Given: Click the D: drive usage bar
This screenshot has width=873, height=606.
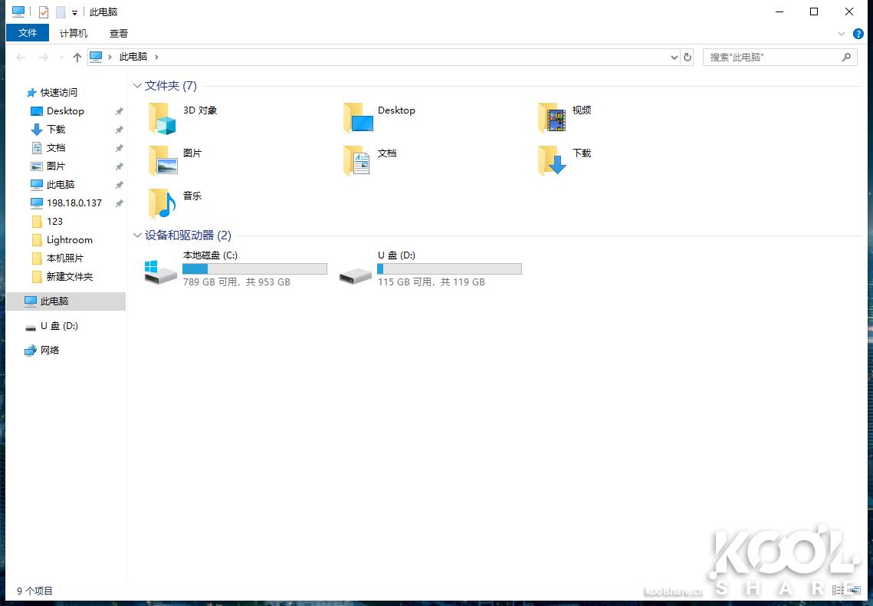Looking at the screenshot, I should click(x=449, y=269).
